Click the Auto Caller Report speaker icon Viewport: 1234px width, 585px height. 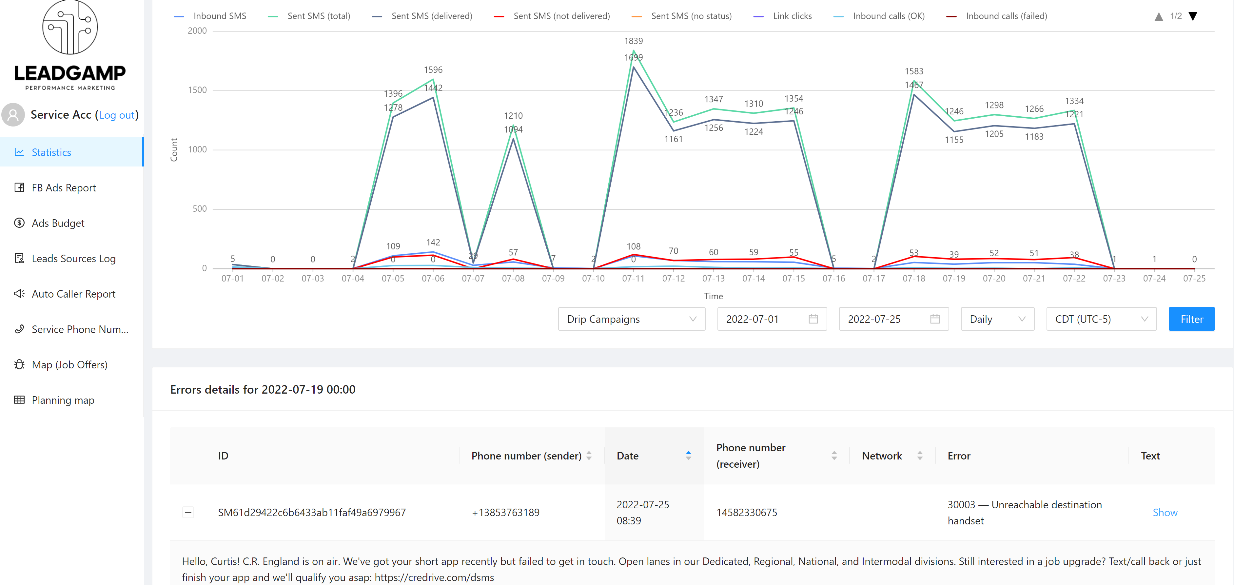pyautogui.click(x=19, y=294)
